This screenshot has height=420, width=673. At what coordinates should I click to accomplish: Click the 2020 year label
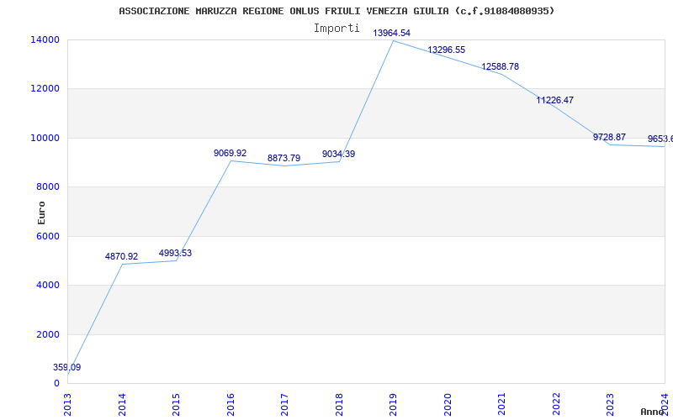click(x=448, y=404)
